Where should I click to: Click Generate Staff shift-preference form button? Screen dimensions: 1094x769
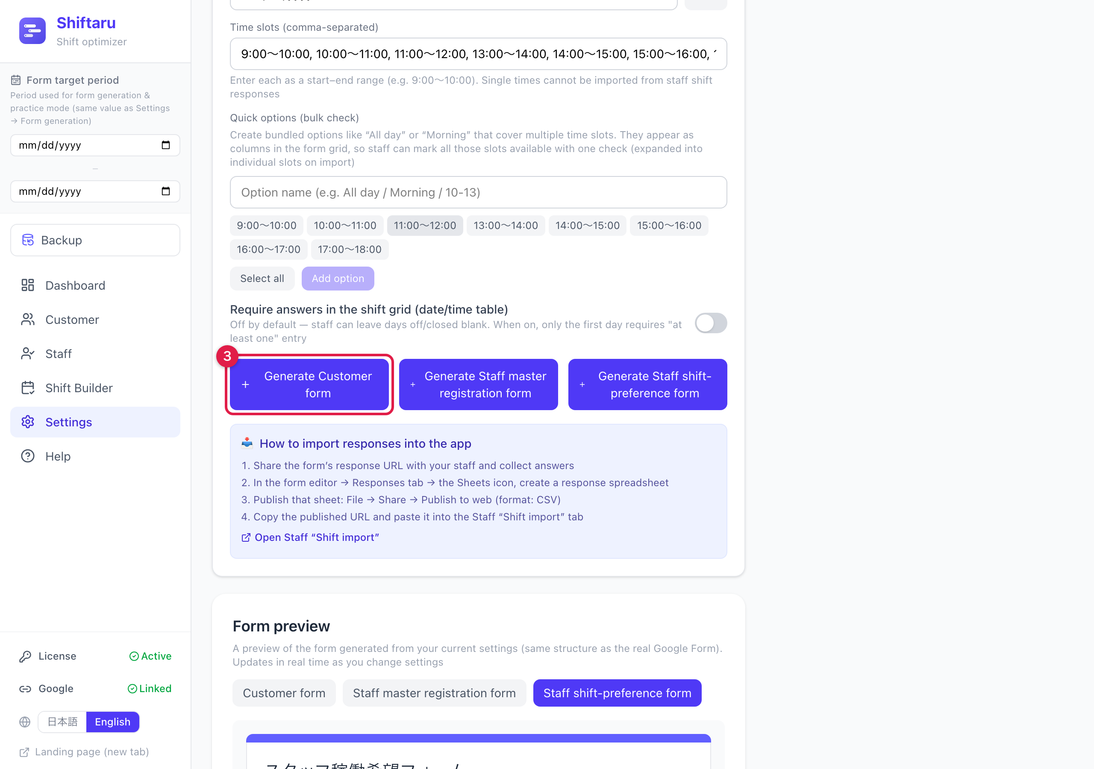tap(647, 385)
